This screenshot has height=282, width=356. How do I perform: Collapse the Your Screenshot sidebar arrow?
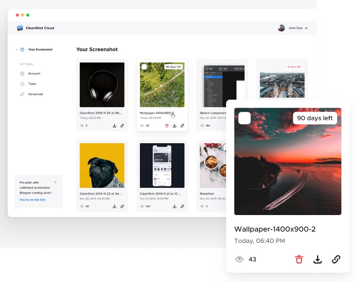pyautogui.click(x=17, y=49)
